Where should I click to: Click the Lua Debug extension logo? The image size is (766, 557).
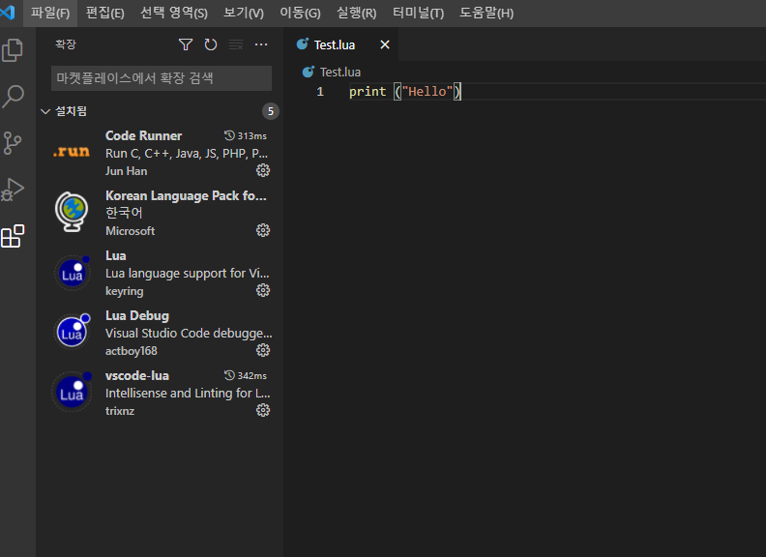[72, 332]
